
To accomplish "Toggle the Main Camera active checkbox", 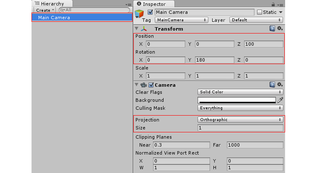I will click(150, 12).
